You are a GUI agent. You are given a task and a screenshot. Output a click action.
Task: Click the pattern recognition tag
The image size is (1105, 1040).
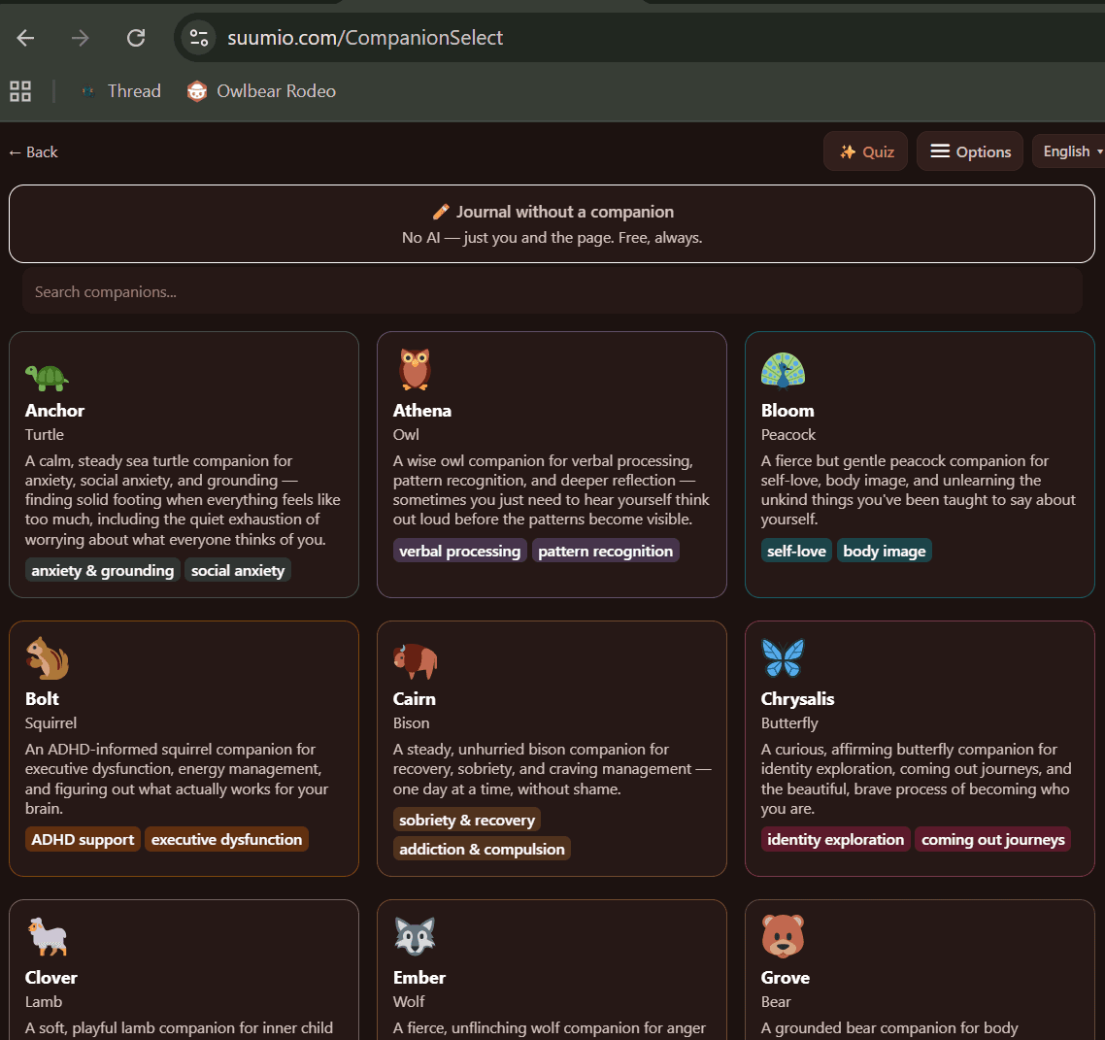coord(605,551)
